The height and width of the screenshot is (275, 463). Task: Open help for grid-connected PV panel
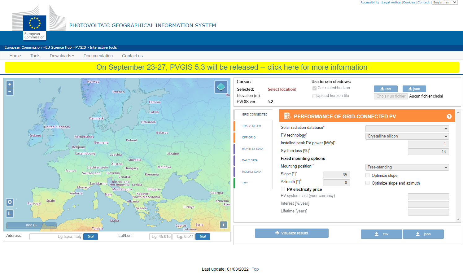click(x=449, y=116)
